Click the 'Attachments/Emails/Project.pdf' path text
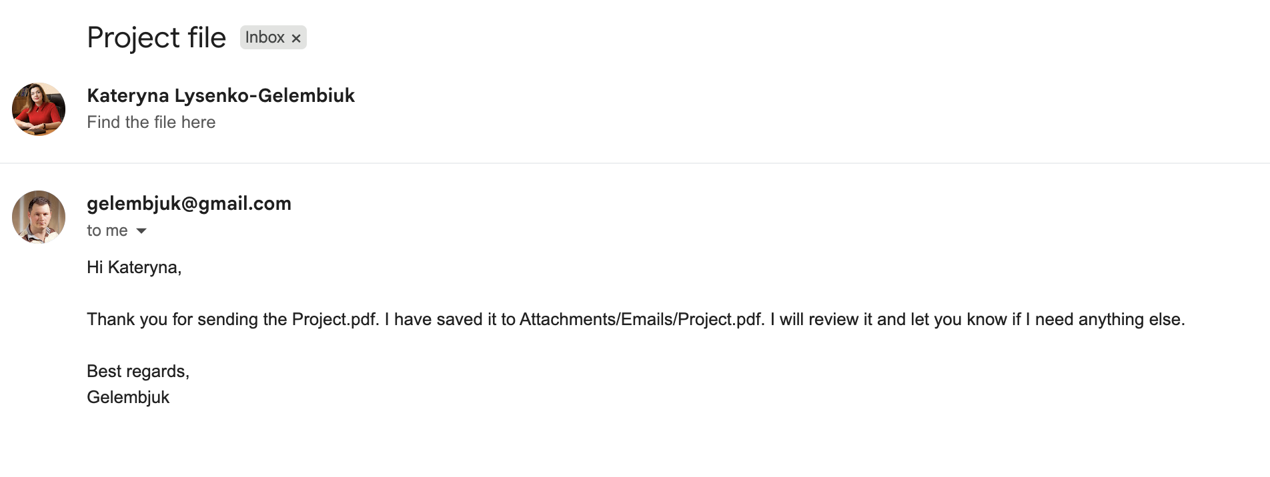The height and width of the screenshot is (477, 1270). pyautogui.click(x=641, y=319)
